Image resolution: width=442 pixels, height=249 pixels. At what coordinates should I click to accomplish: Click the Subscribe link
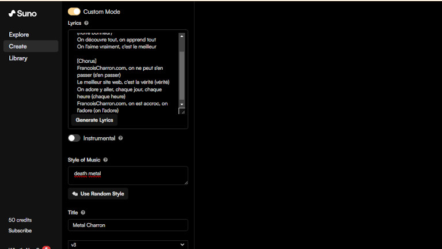tap(20, 231)
